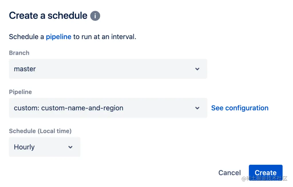The image size is (293, 187).
Task: Click the chevron arrow in the Pipeline field
Action: point(197,108)
